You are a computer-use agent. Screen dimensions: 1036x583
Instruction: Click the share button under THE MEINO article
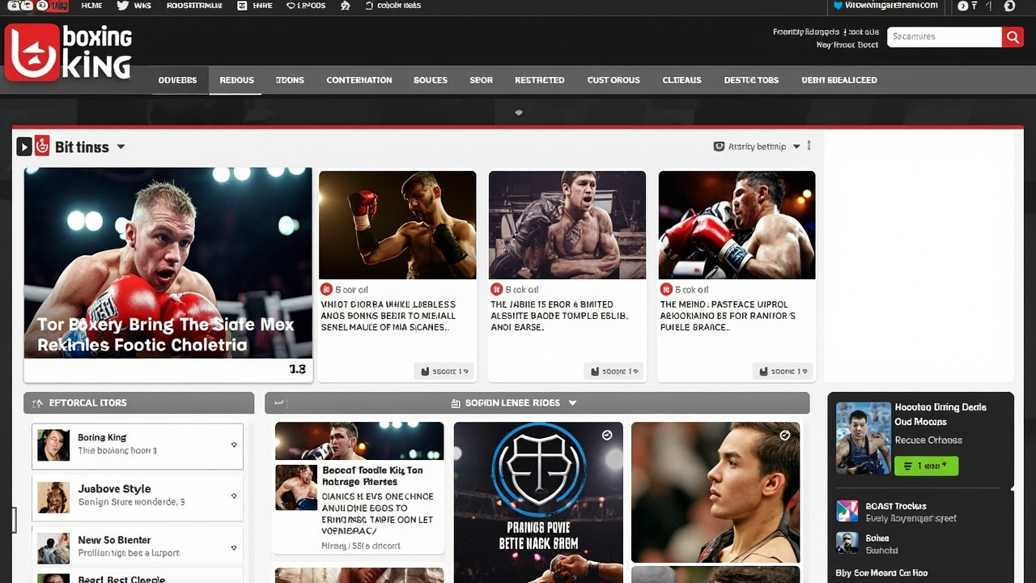pyautogui.click(x=783, y=371)
